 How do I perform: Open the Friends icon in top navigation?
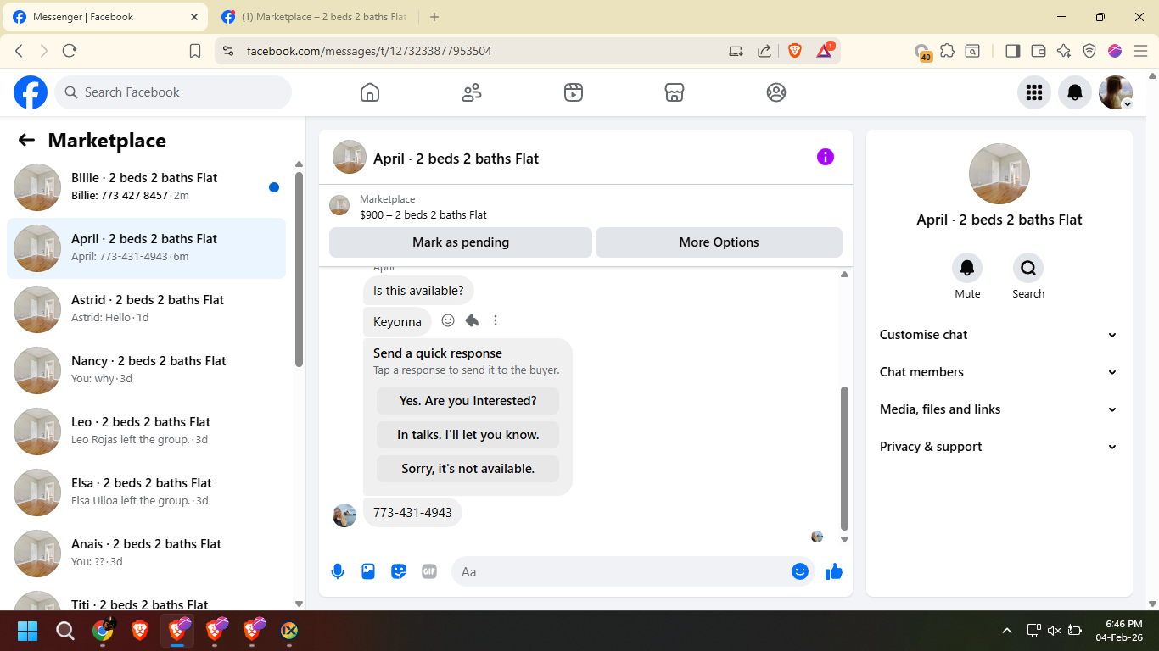[x=472, y=92]
